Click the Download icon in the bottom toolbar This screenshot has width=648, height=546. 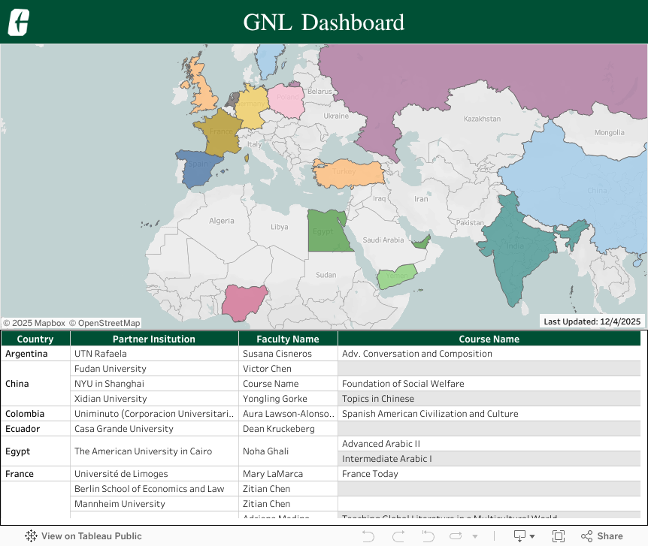[x=520, y=535]
